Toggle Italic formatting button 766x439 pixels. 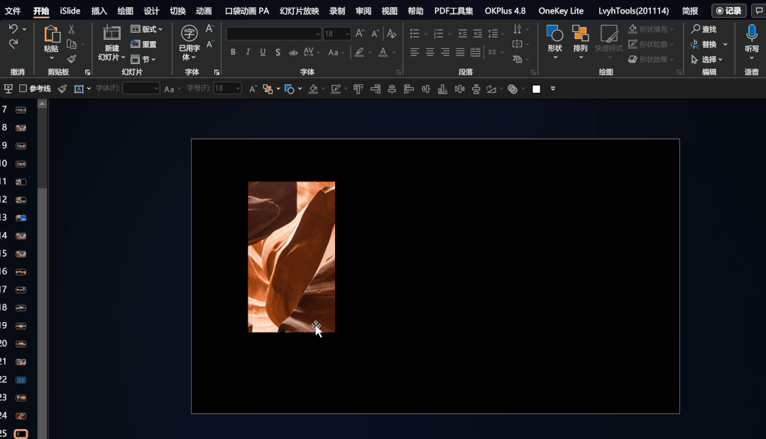click(x=248, y=52)
